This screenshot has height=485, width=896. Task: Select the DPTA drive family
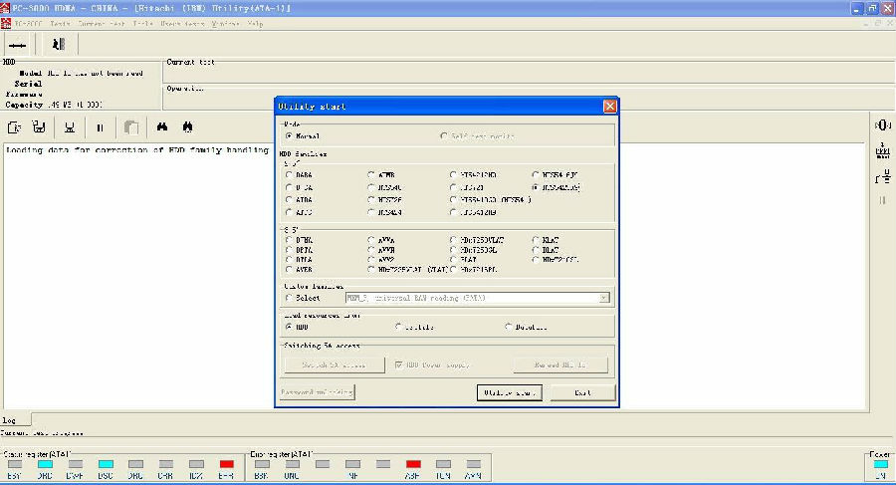[x=289, y=250]
